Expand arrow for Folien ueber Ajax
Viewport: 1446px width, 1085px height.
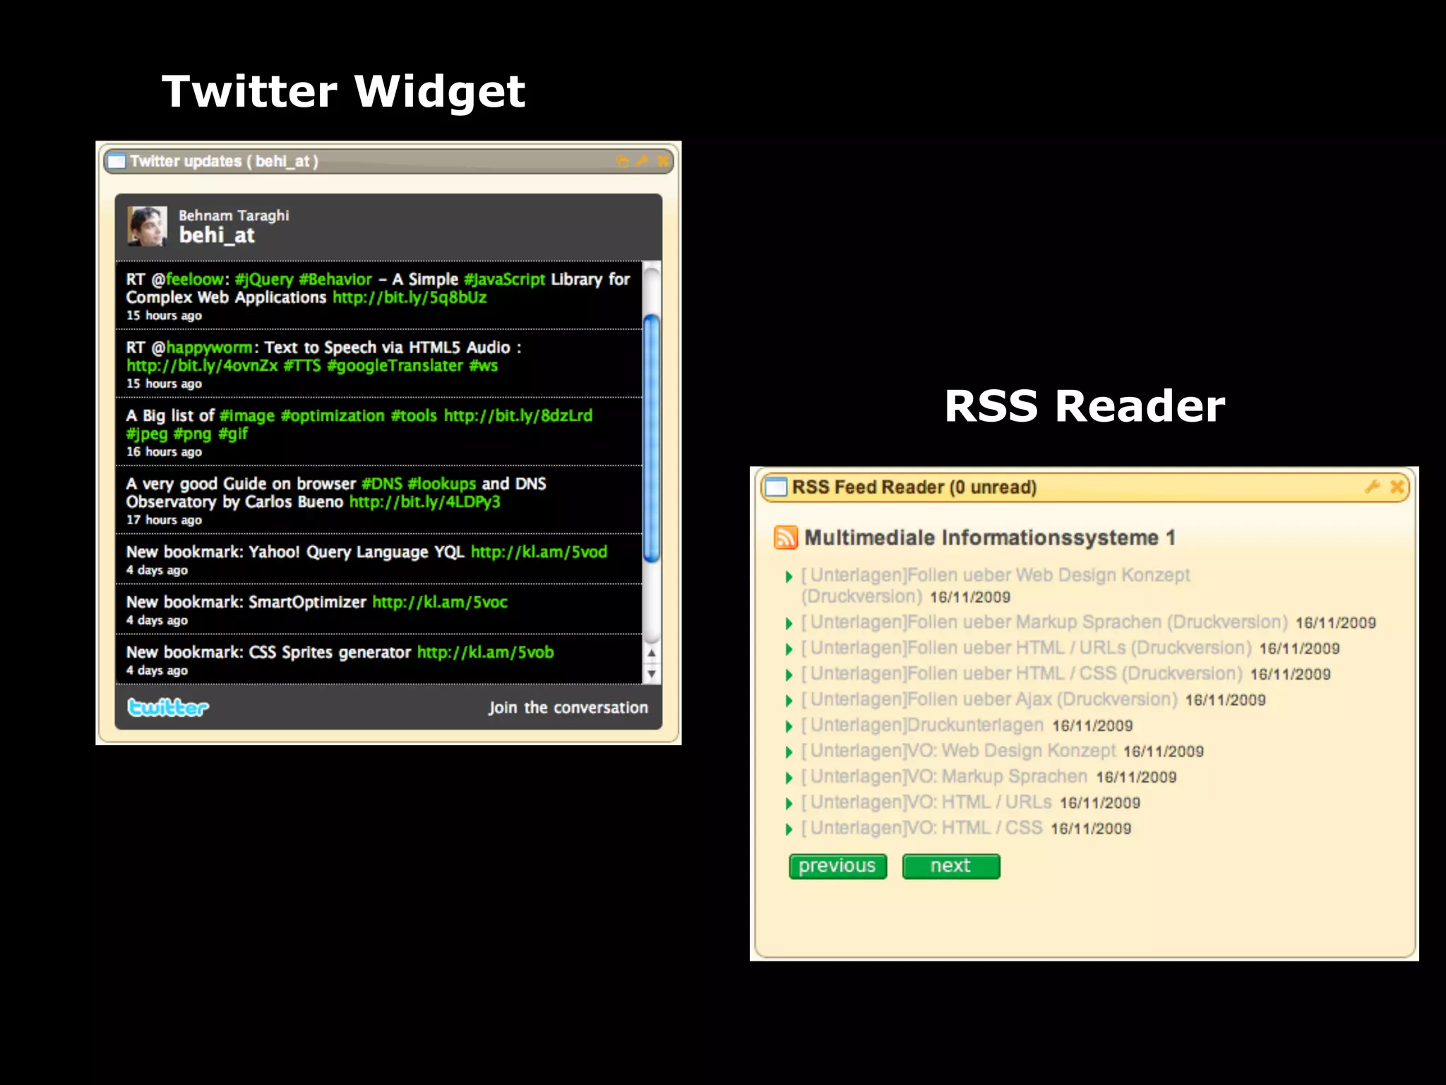(789, 701)
